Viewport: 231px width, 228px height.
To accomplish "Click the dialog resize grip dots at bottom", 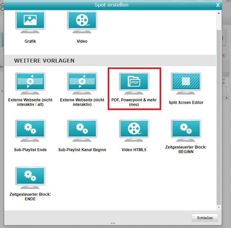I will click(113, 223).
